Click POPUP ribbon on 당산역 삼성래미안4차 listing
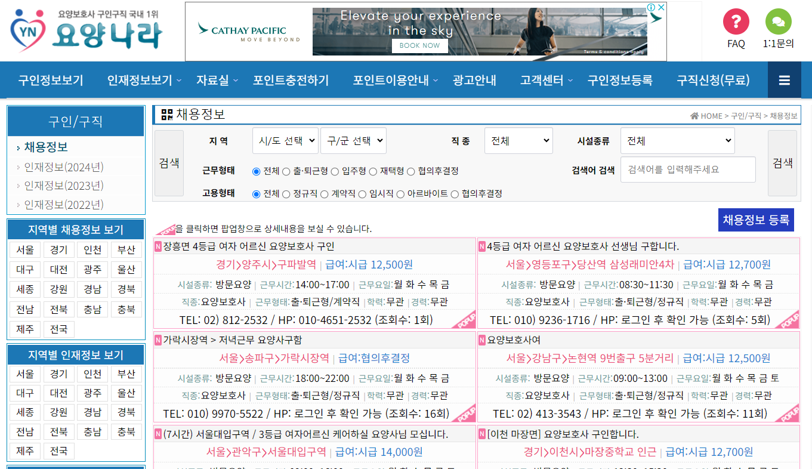 [788, 319]
